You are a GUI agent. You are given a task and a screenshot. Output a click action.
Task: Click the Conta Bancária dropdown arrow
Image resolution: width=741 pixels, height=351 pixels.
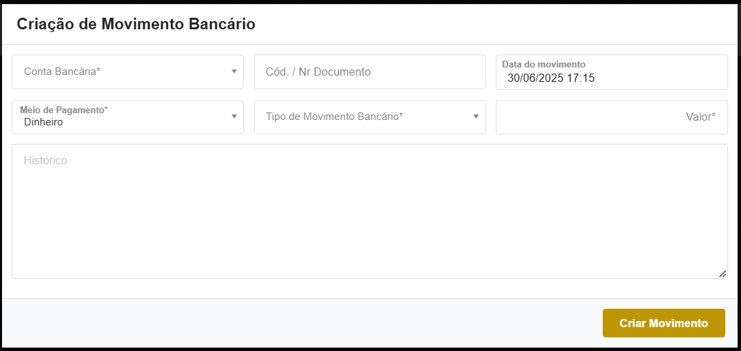pos(234,72)
